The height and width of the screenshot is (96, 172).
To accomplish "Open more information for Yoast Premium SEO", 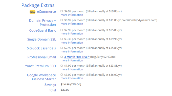I will tap(72, 69).
